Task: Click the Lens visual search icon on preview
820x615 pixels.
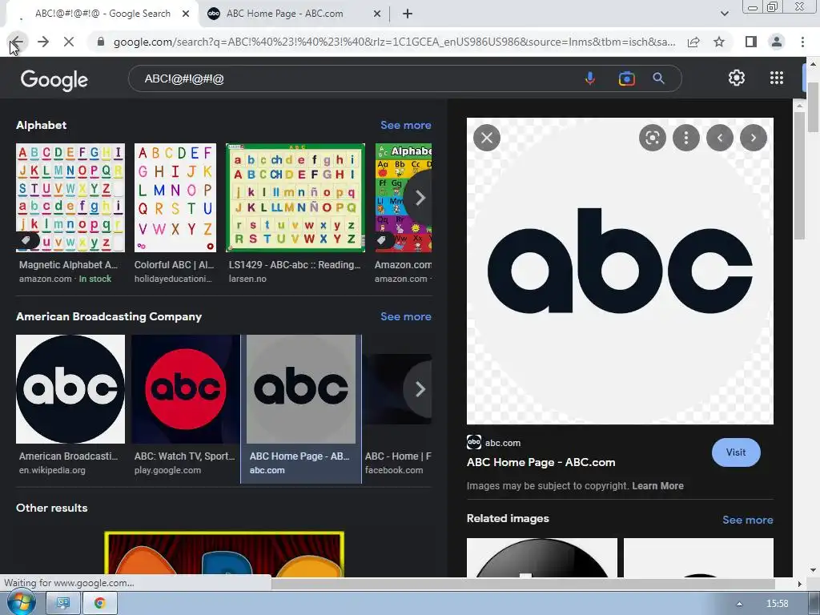Action: [652, 138]
